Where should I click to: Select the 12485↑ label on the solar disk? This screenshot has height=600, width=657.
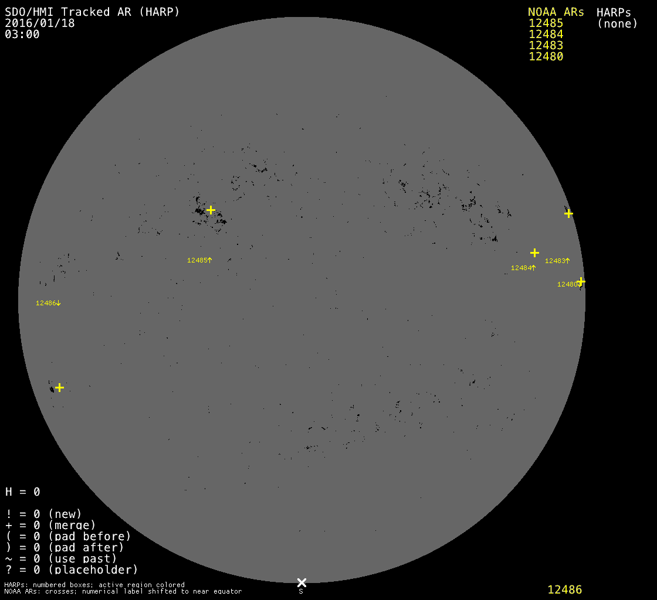tap(199, 260)
